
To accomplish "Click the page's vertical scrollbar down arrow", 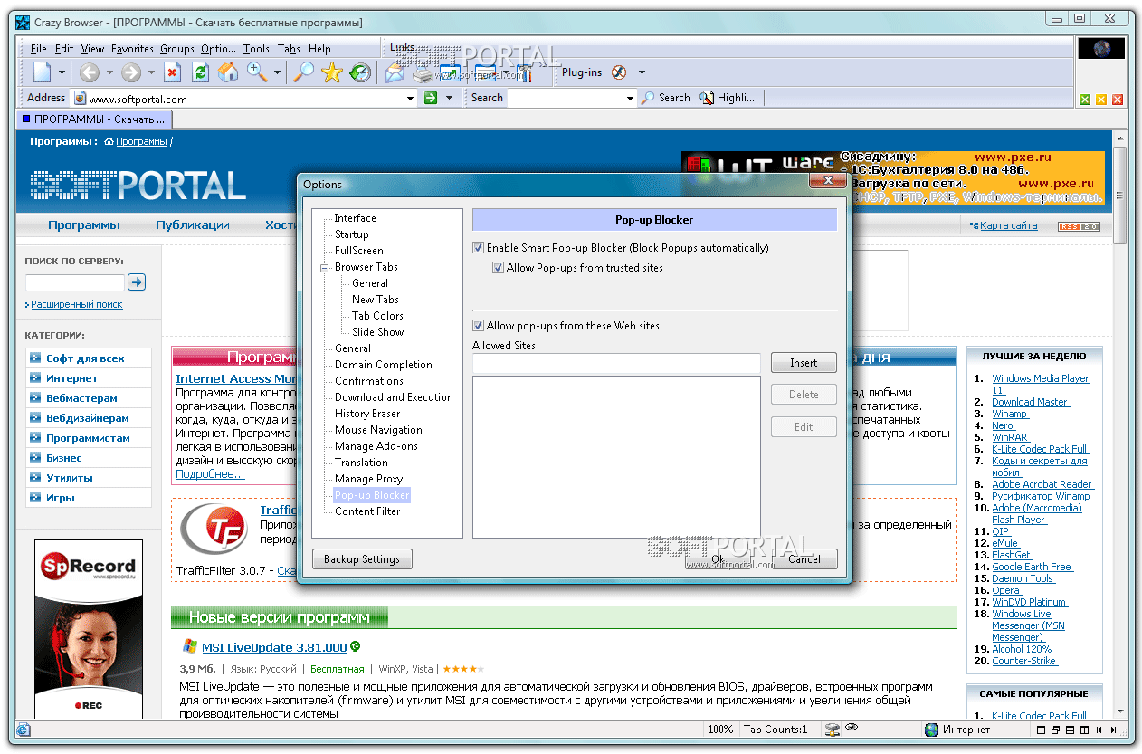I will click(x=1119, y=711).
